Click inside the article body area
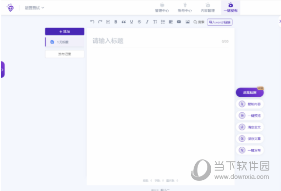This screenshot has height=191, width=281. [x=161, y=112]
